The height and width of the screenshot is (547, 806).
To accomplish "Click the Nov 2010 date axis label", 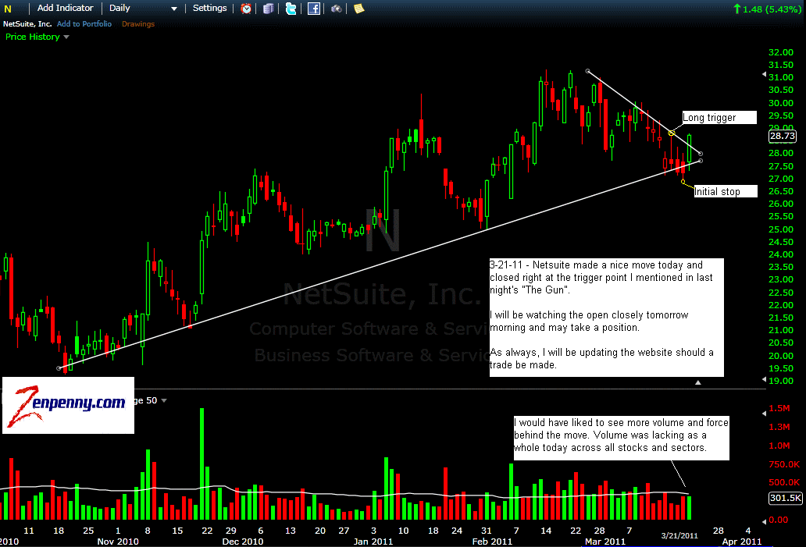I will [118, 542].
